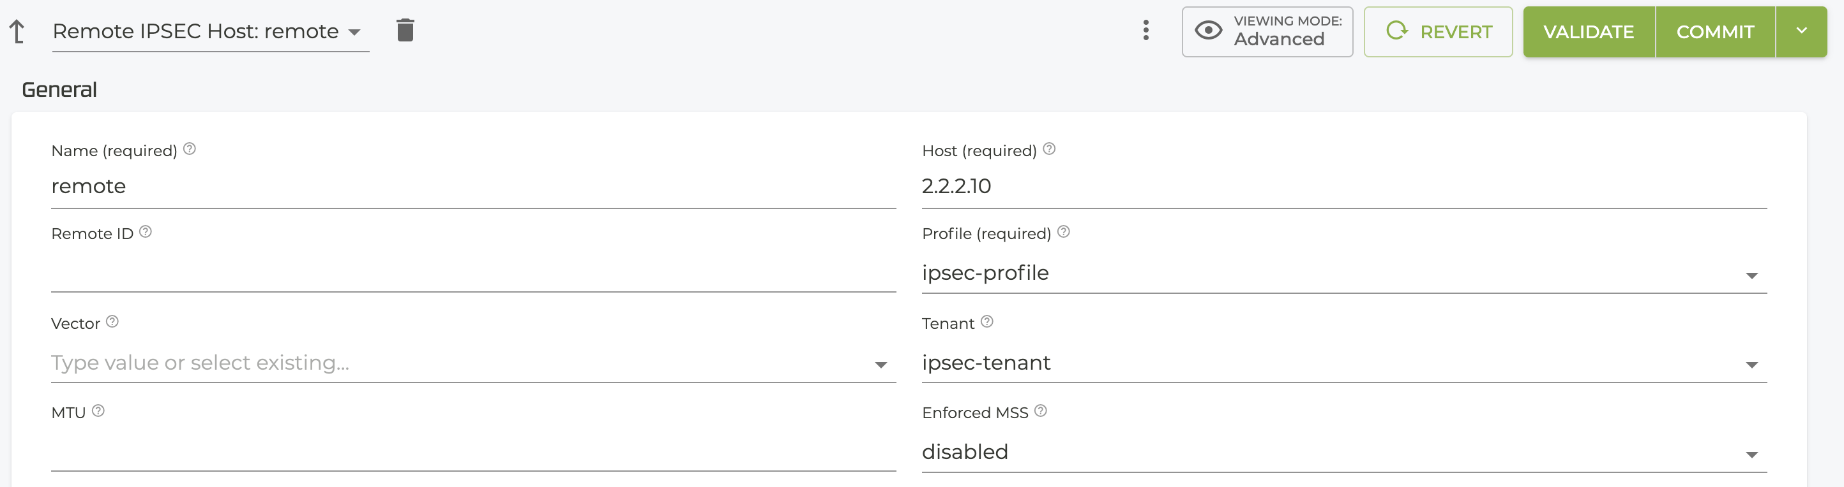
Task: Show help for Tenant field
Action: (x=986, y=323)
